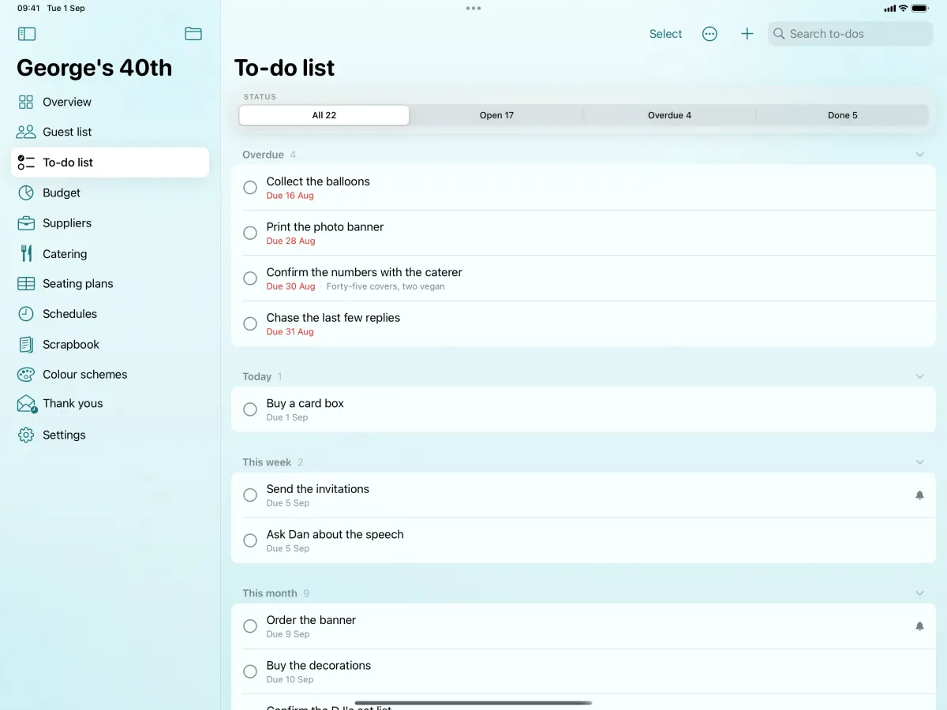
Task: Click the Overview grid icon
Action: pyautogui.click(x=26, y=102)
